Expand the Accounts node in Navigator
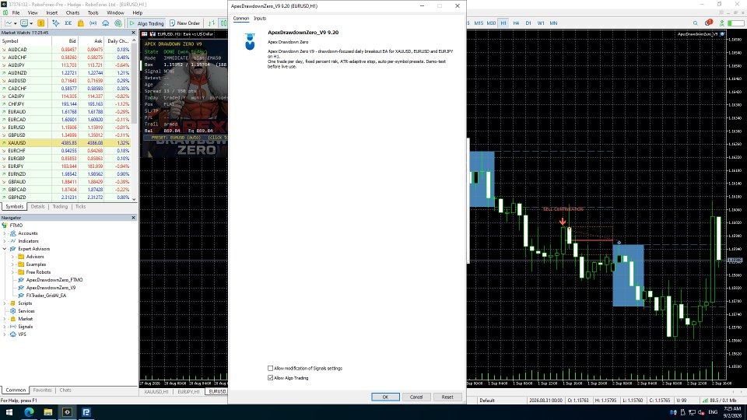The height and width of the screenshot is (420, 747). point(5,233)
